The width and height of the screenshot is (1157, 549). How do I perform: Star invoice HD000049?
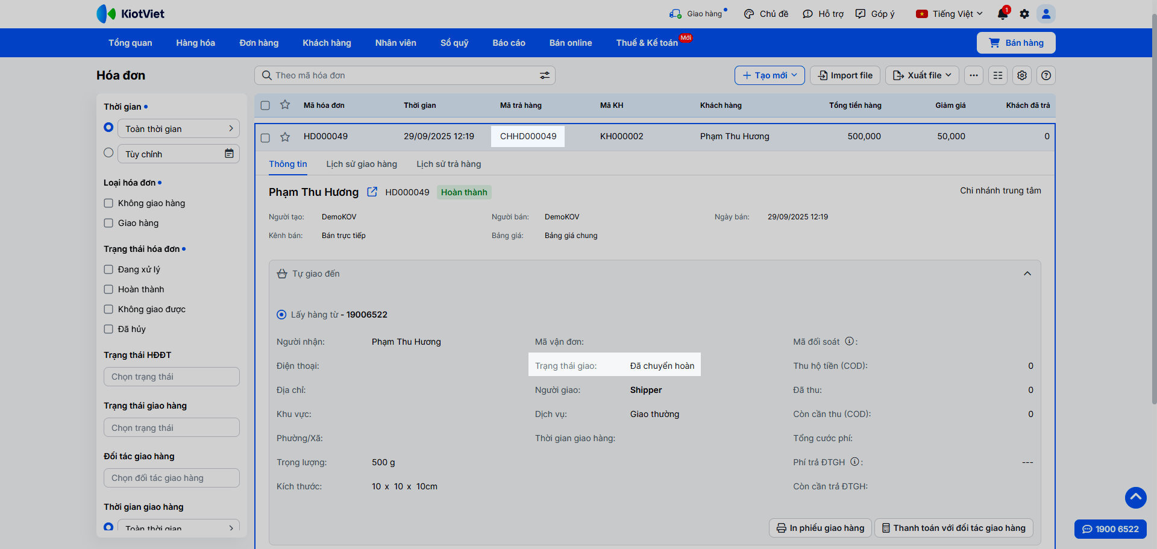pos(285,137)
